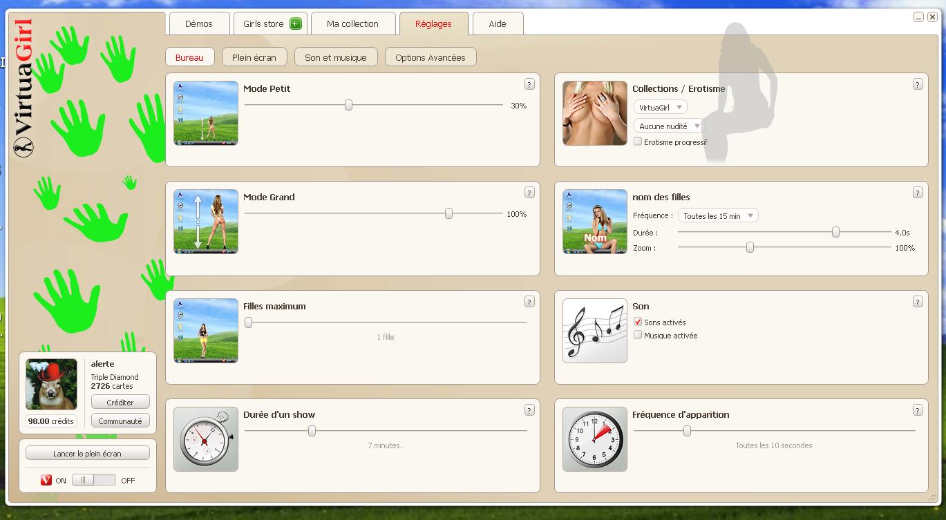Open the VirtuaGirl collection dropdown
The image size is (946, 520).
coord(660,108)
